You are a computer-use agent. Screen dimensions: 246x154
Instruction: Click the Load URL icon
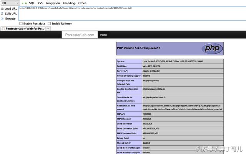pyautogui.click(x=2, y=9)
